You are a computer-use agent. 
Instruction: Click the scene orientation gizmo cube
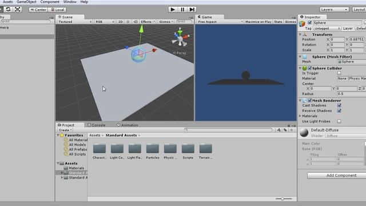tap(180, 38)
